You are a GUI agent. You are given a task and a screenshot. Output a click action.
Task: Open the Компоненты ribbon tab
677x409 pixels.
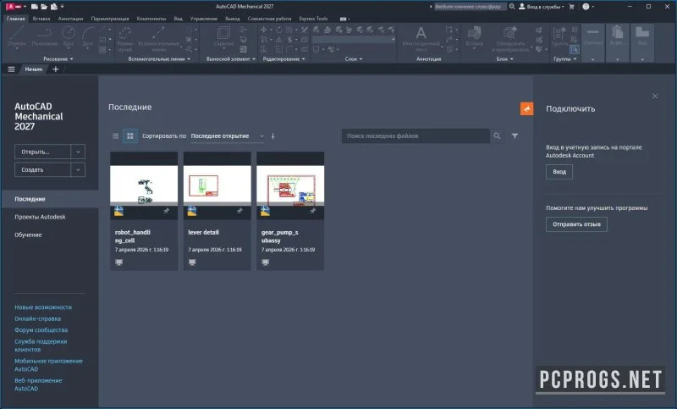click(x=151, y=19)
